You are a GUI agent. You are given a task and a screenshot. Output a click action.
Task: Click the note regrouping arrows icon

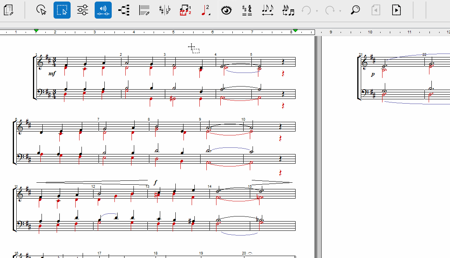point(288,10)
